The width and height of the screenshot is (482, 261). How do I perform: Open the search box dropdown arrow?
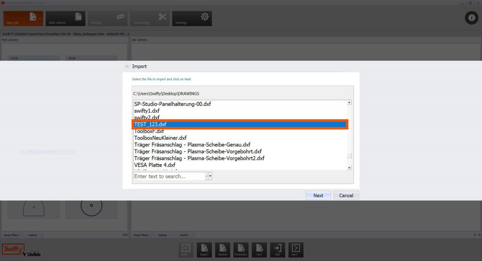(x=210, y=176)
